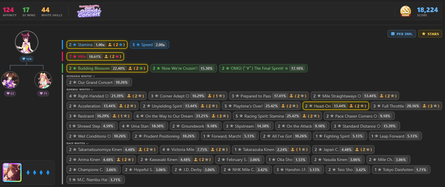Click the Mile Straightaways chip
The width and height of the screenshot is (445, 187).
pos(355,96)
